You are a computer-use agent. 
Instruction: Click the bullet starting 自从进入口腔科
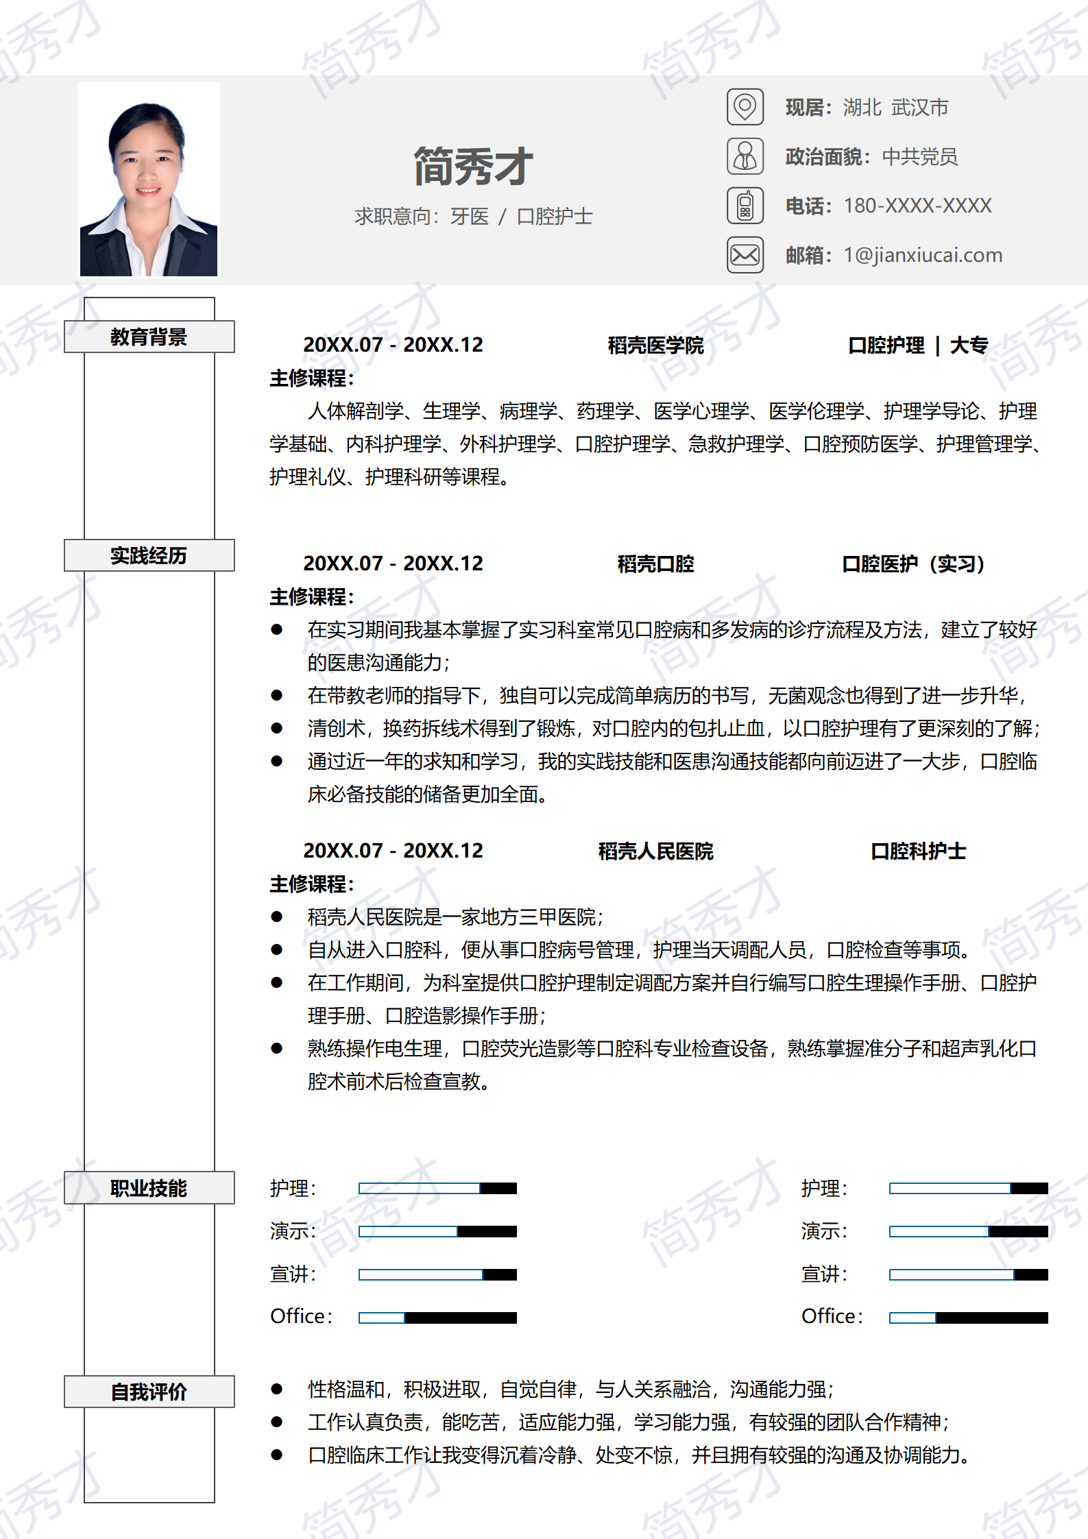click(x=639, y=950)
